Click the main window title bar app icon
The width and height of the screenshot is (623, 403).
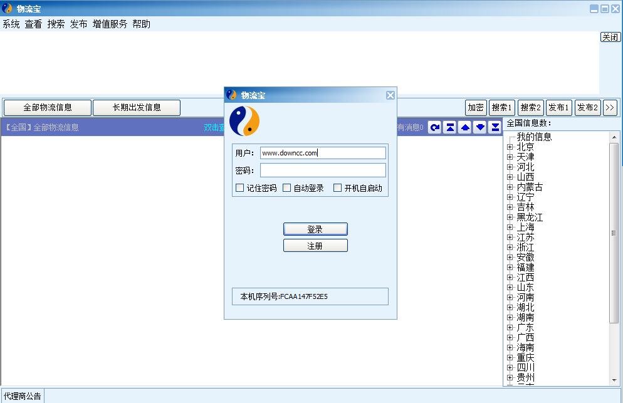7,8
